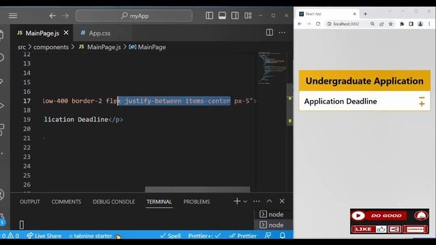Open the Accounts icon in activity bar
Screen dimensions: 436x245
point(1,195)
